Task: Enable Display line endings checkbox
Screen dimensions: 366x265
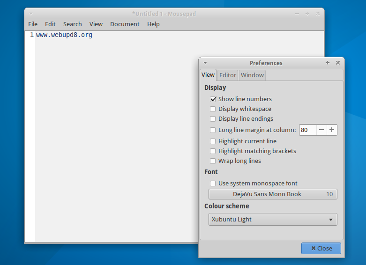Action: pyautogui.click(x=213, y=119)
